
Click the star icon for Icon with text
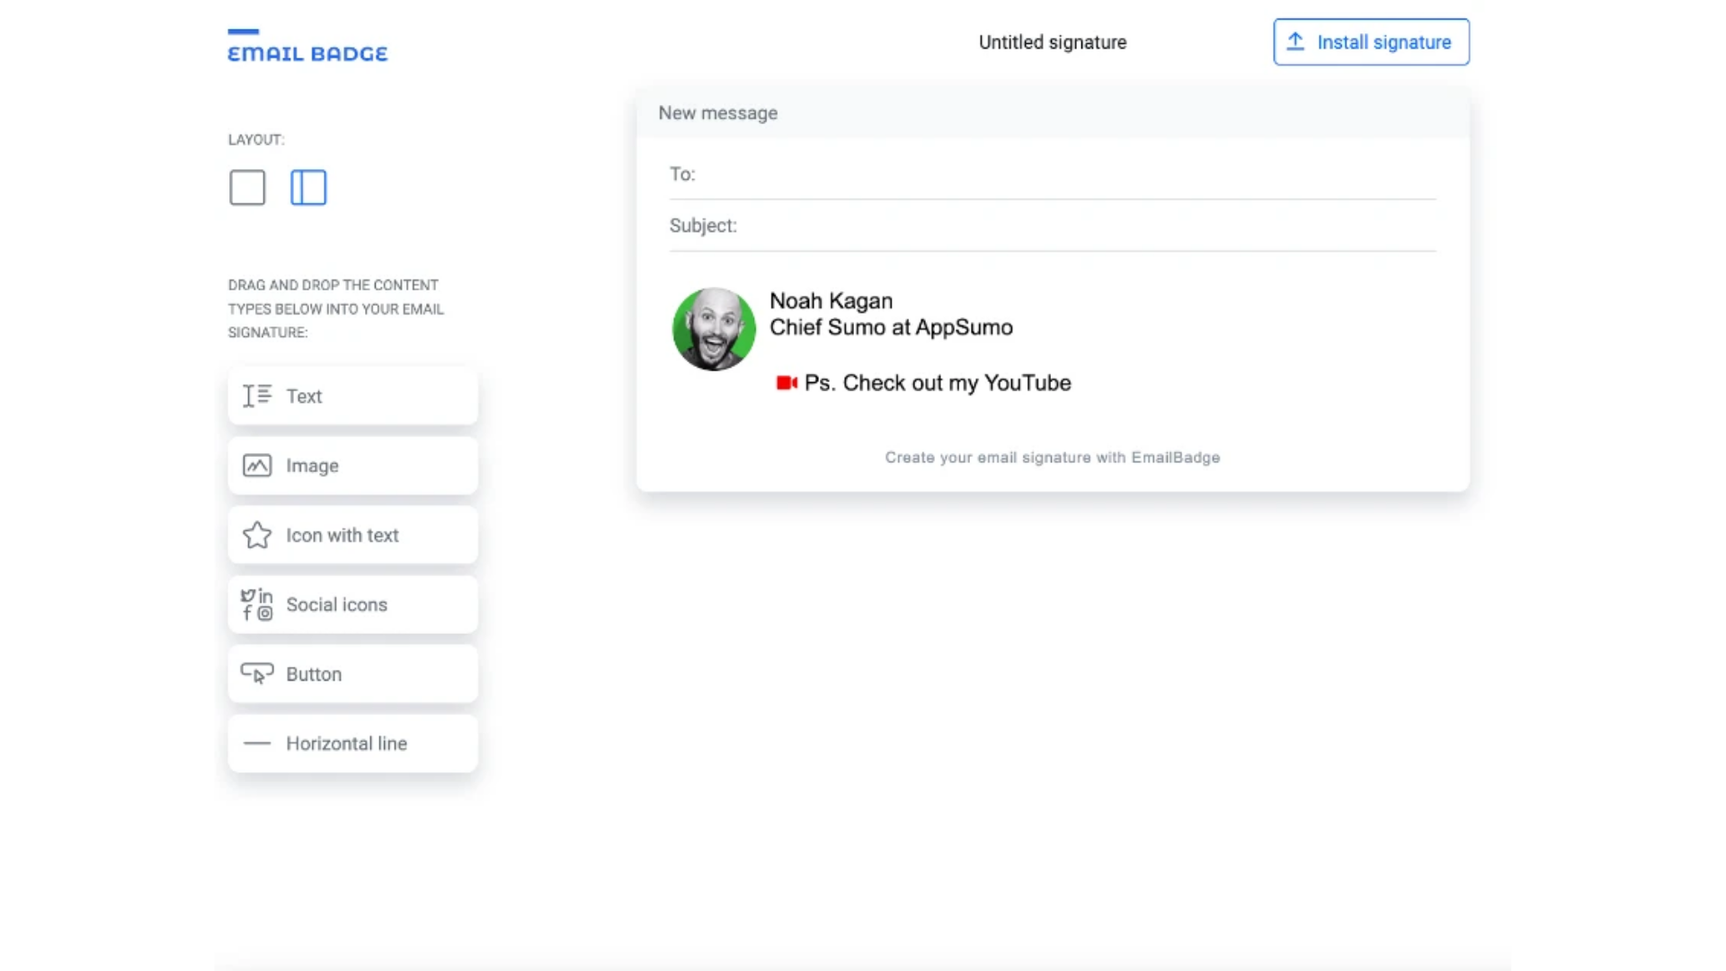(x=257, y=535)
